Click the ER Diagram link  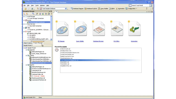[x=61, y=41]
